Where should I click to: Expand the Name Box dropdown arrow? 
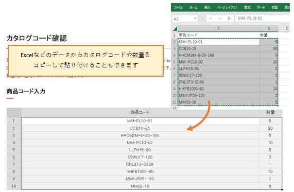(195, 19)
